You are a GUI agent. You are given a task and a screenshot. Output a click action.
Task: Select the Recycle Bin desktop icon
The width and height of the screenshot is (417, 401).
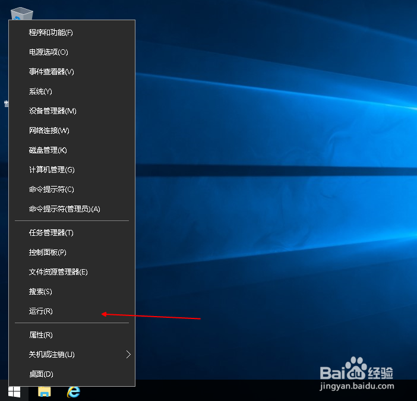(22, 14)
